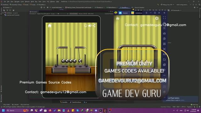201x113 pixels.
Task: Open the Debug | Any CPU configuration dropdown
Action: click(x=167, y=5)
